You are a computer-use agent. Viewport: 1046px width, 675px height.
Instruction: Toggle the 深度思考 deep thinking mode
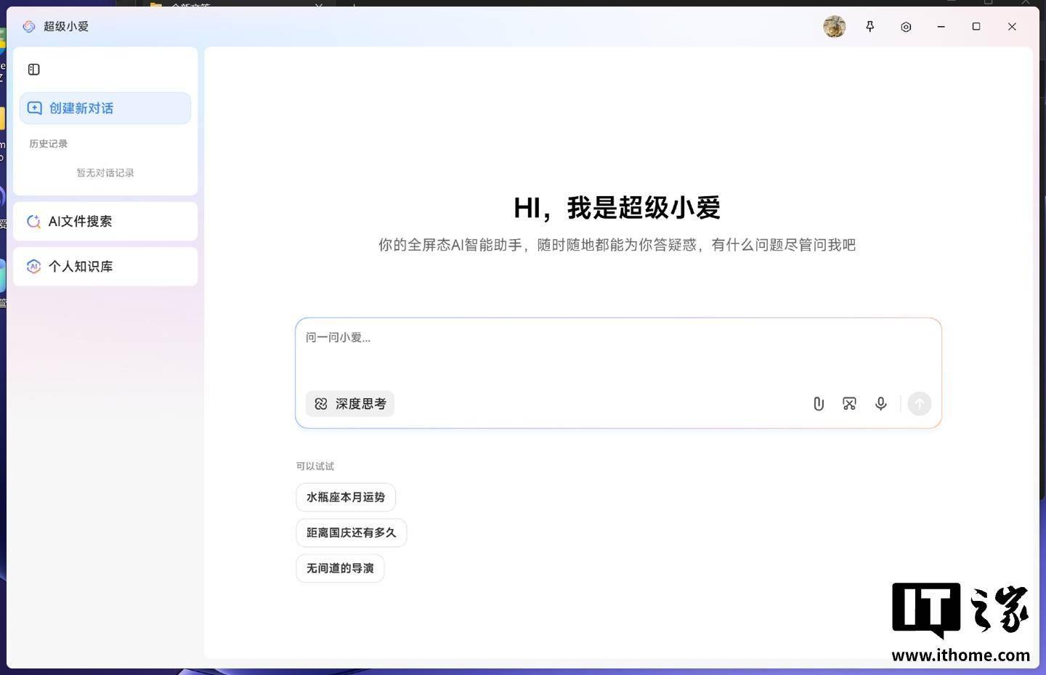point(350,404)
